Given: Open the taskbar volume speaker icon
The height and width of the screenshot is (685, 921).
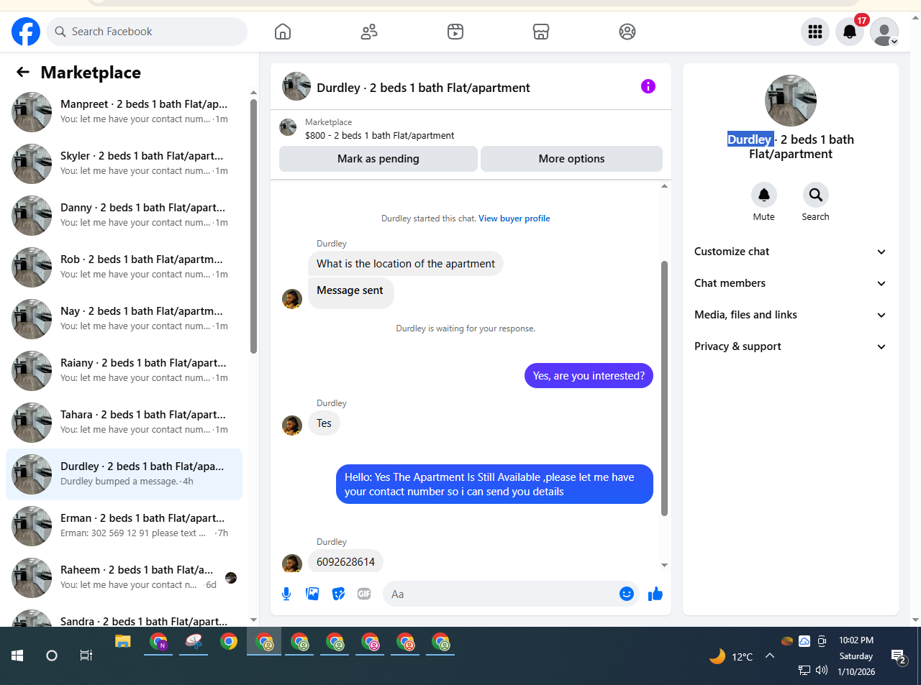Looking at the screenshot, I should tap(822, 671).
